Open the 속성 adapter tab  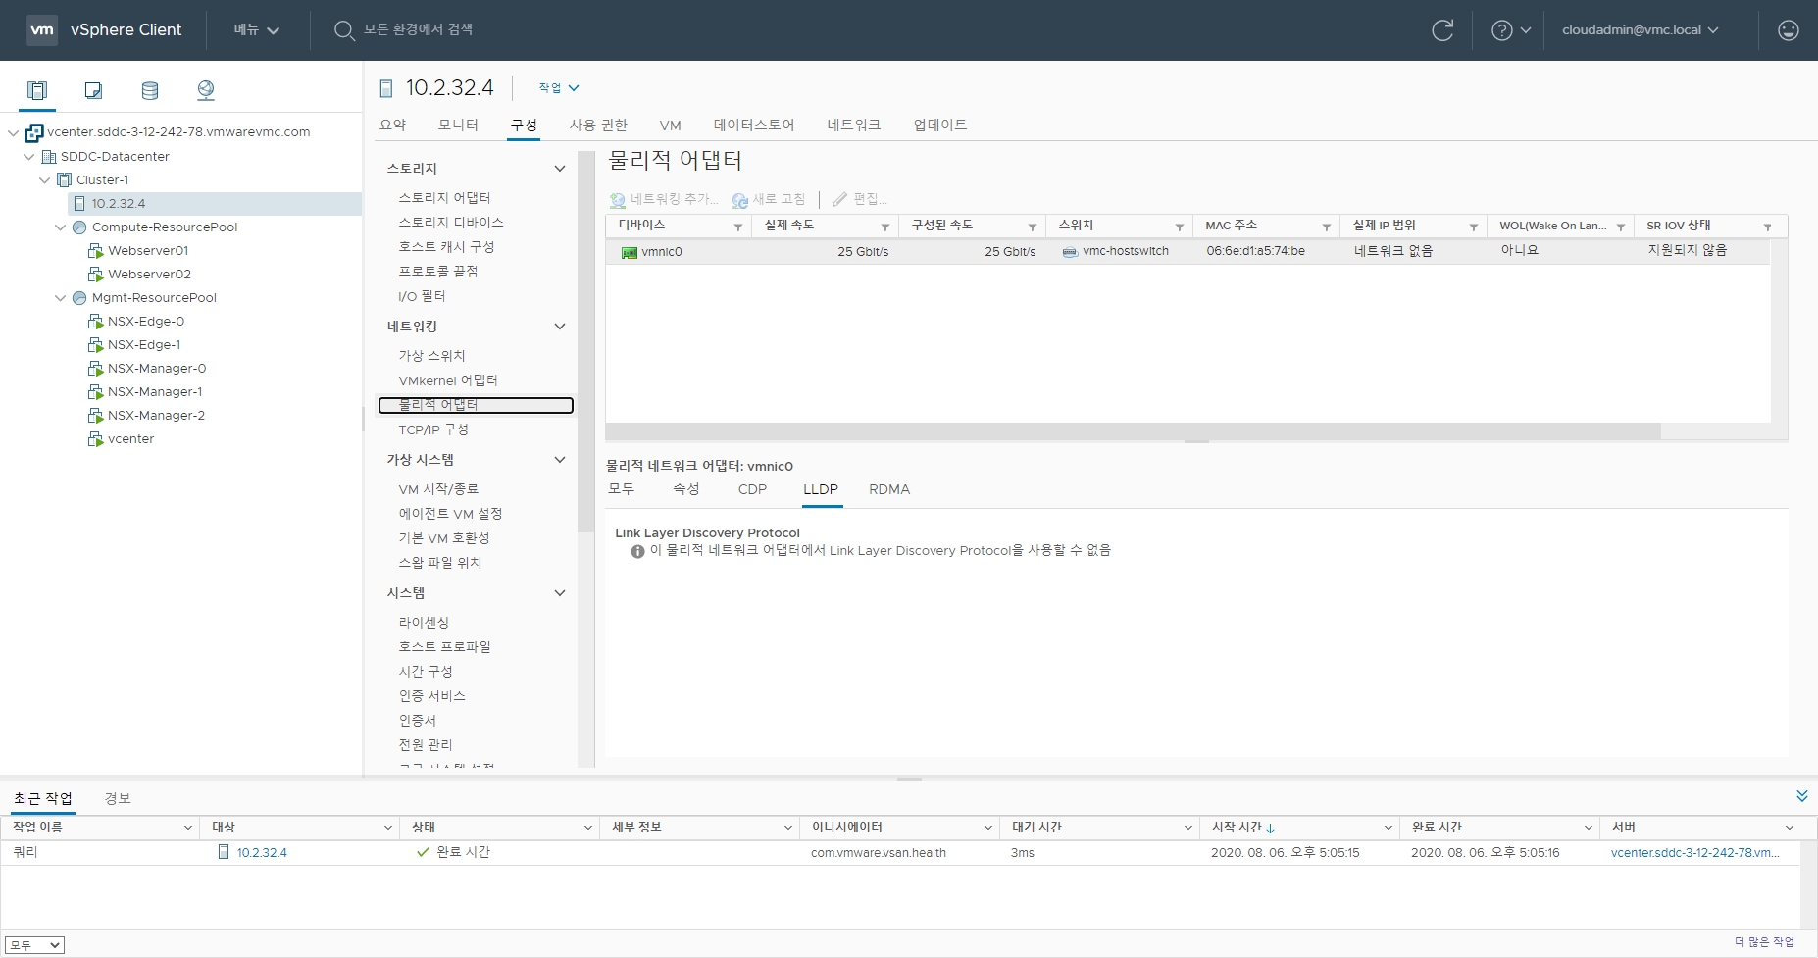point(686,489)
